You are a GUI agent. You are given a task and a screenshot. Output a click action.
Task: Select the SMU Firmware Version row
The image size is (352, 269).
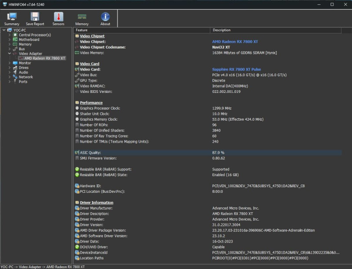click(x=208, y=158)
